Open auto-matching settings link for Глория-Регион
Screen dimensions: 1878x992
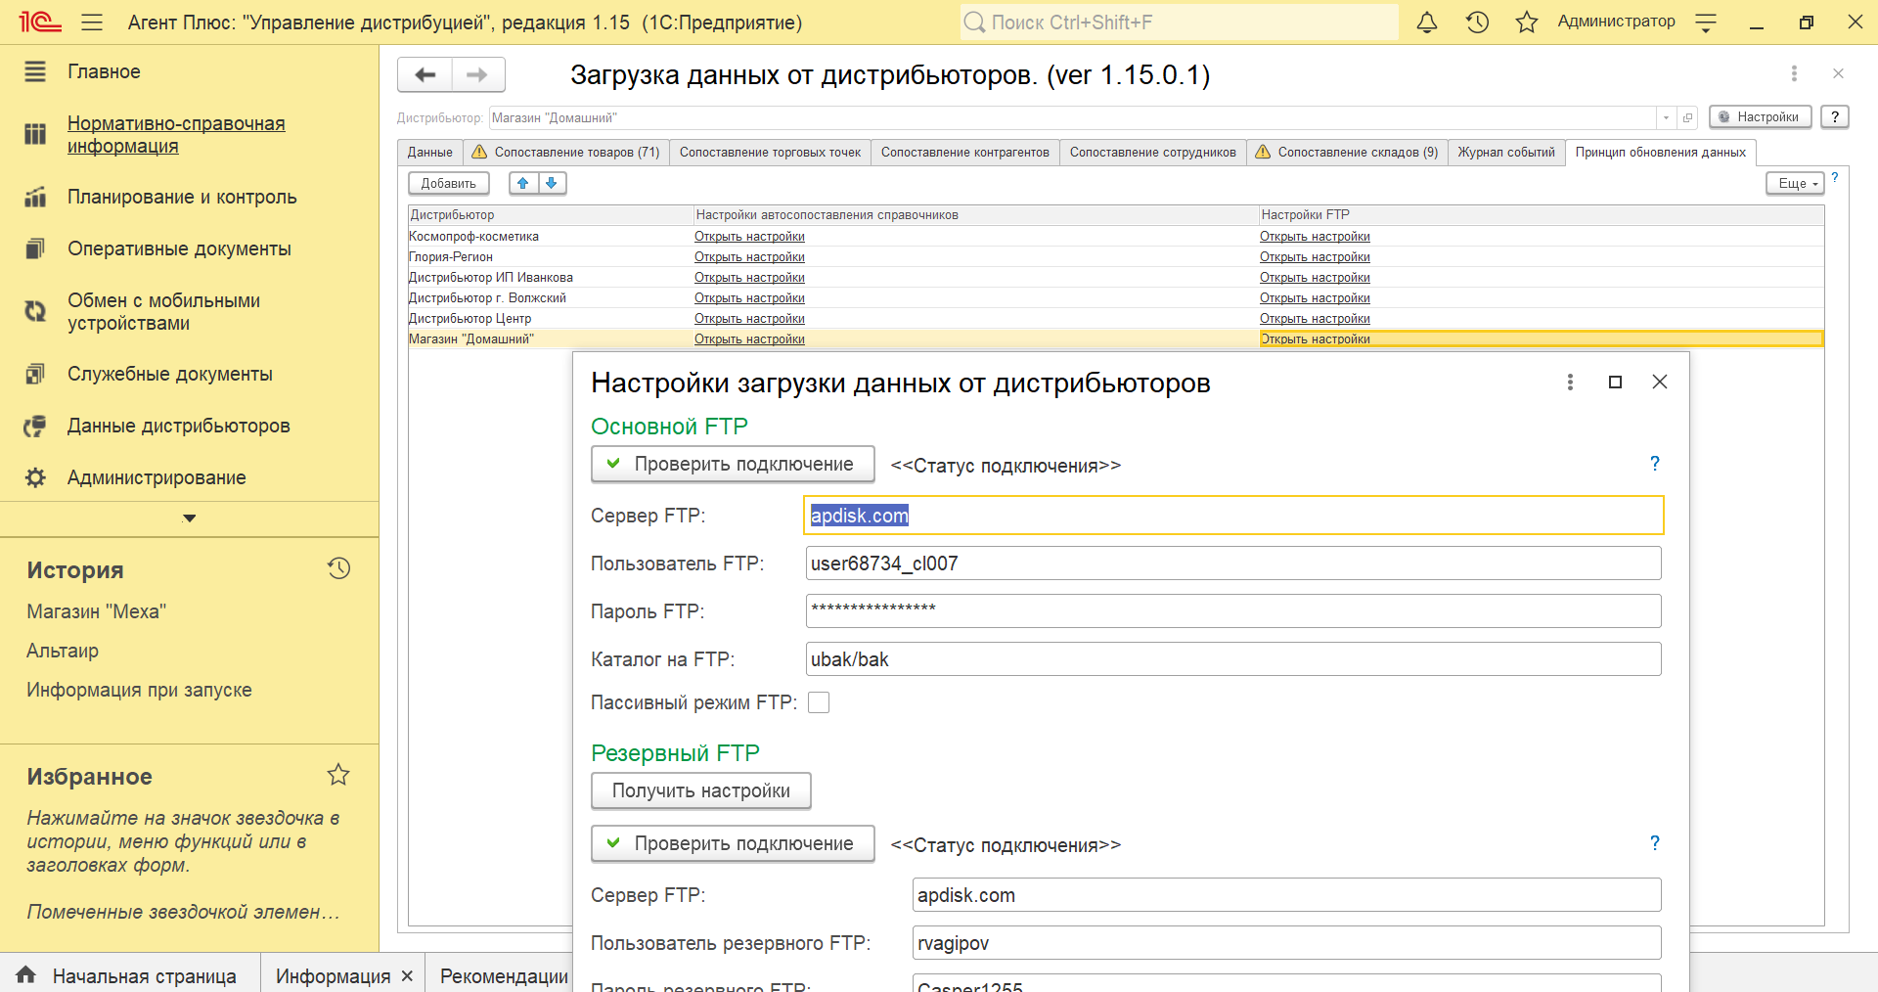click(749, 256)
